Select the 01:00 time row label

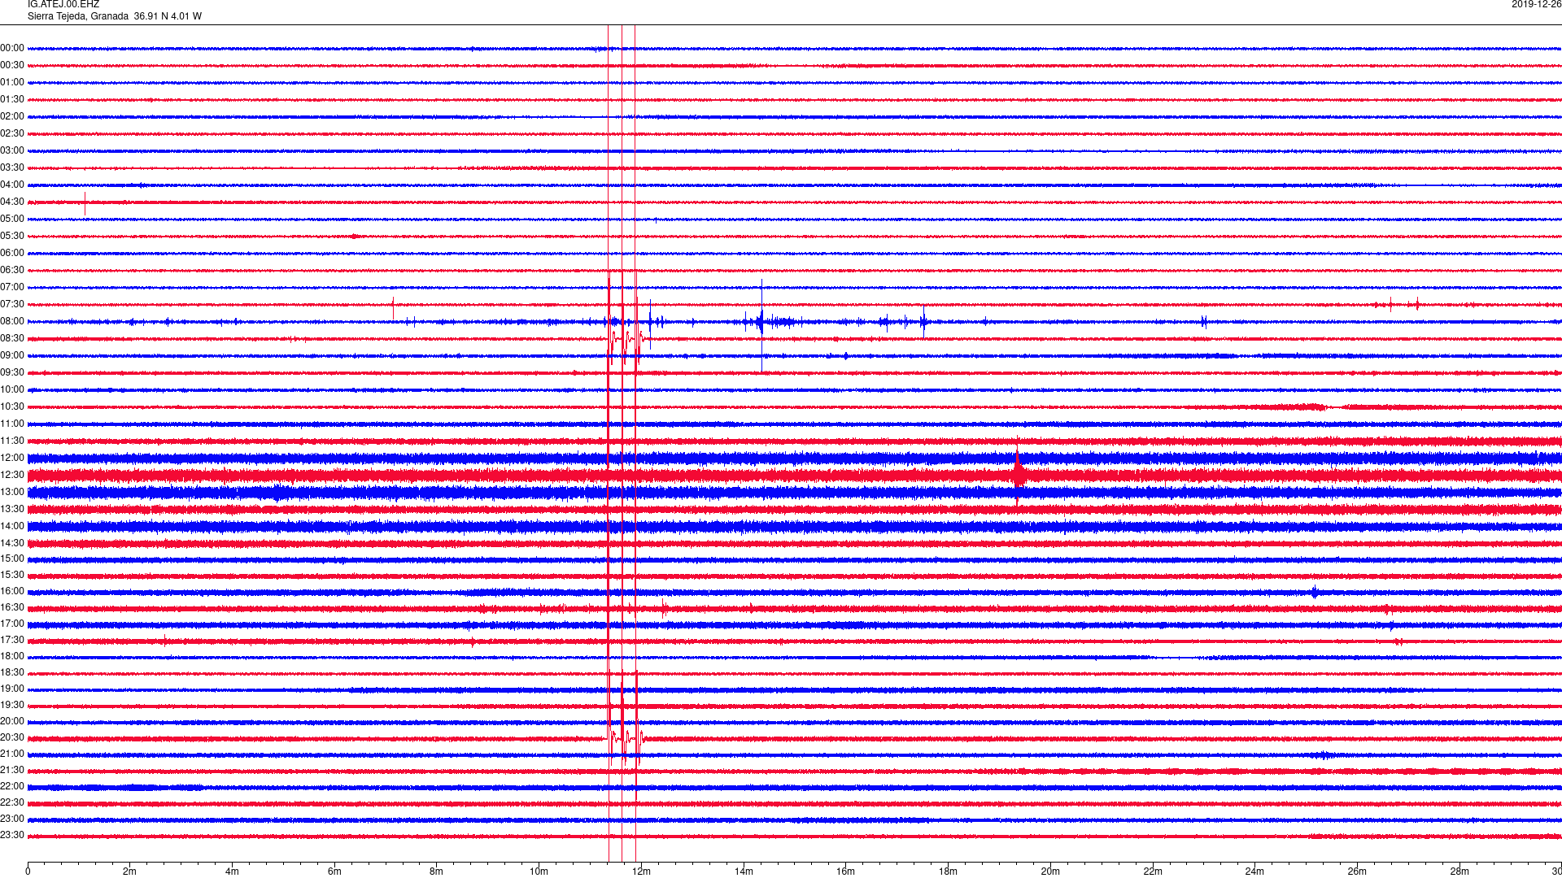point(12,83)
